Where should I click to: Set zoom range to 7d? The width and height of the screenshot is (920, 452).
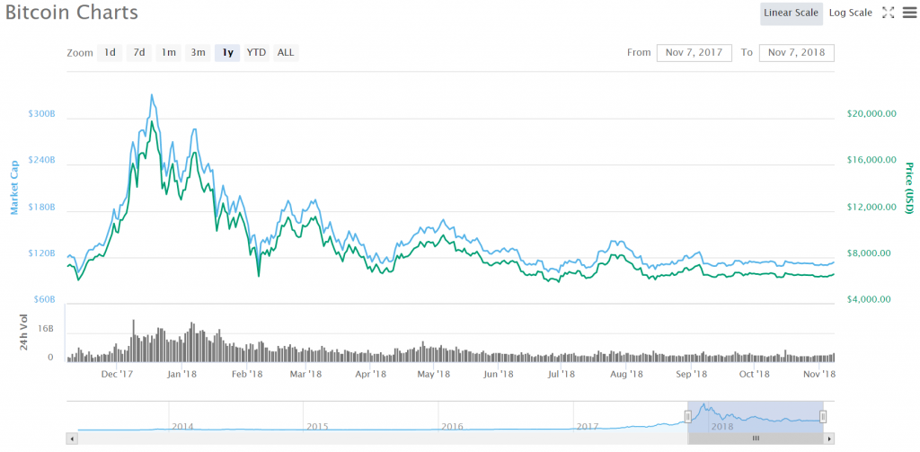click(139, 52)
